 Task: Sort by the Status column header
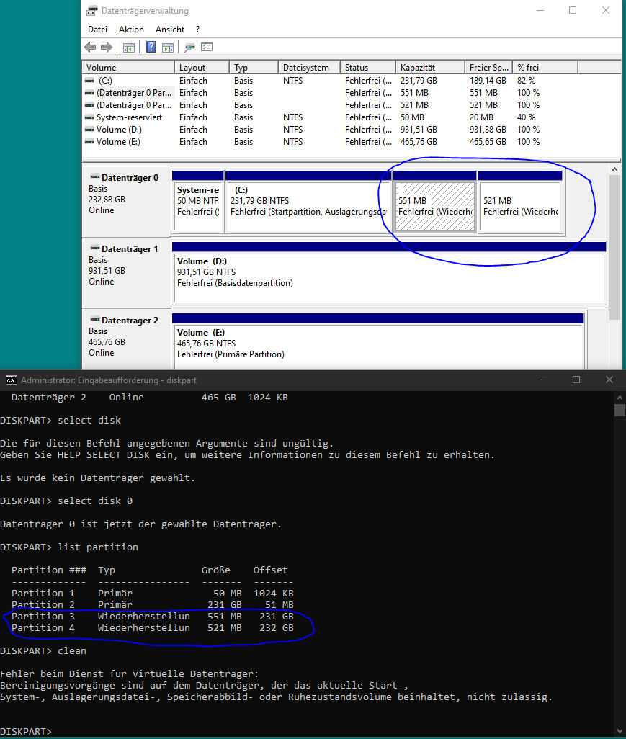pos(367,68)
